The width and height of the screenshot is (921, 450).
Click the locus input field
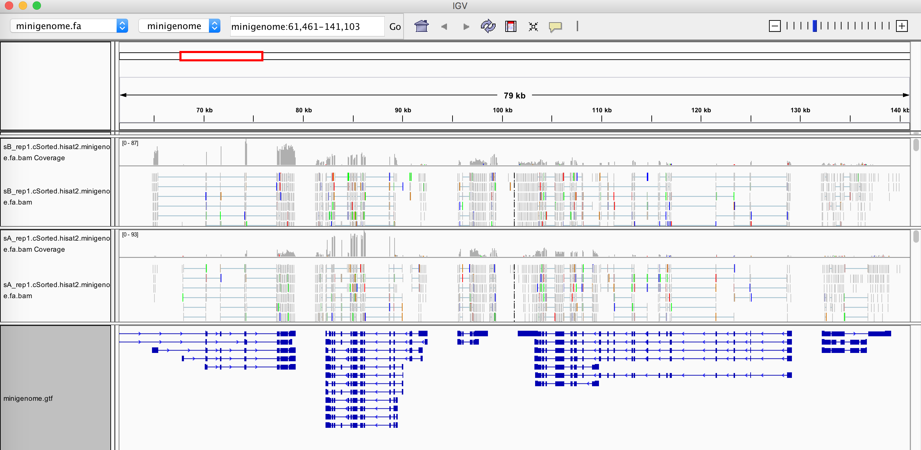307,26
